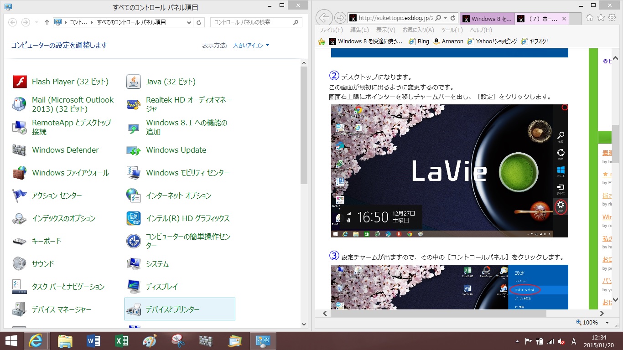Open アクション センター item

point(47,196)
